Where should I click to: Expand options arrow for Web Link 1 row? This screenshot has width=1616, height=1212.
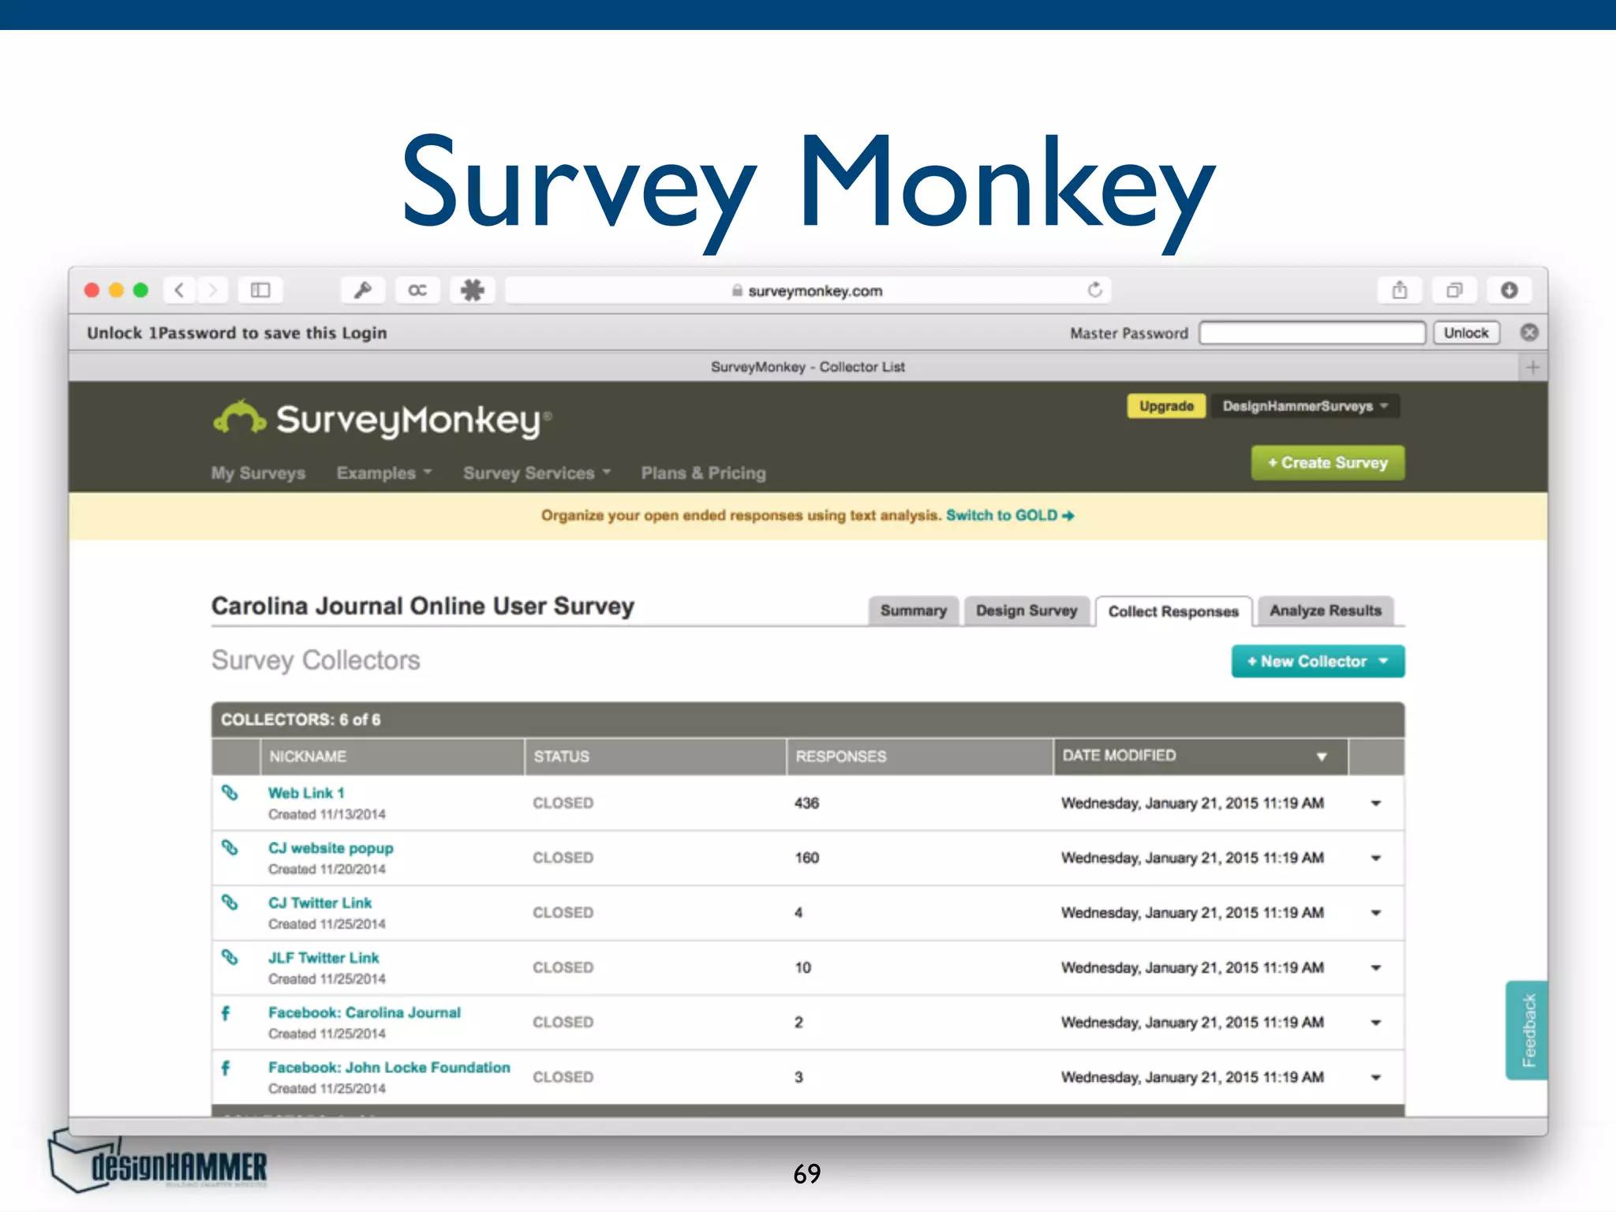click(x=1376, y=803)
